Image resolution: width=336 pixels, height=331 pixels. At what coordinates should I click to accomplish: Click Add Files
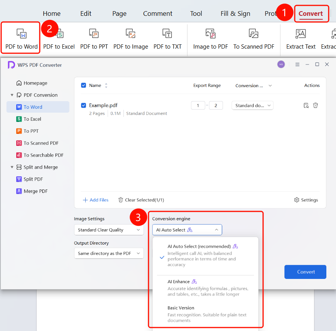pyautogui.click(x=96, y=200)
